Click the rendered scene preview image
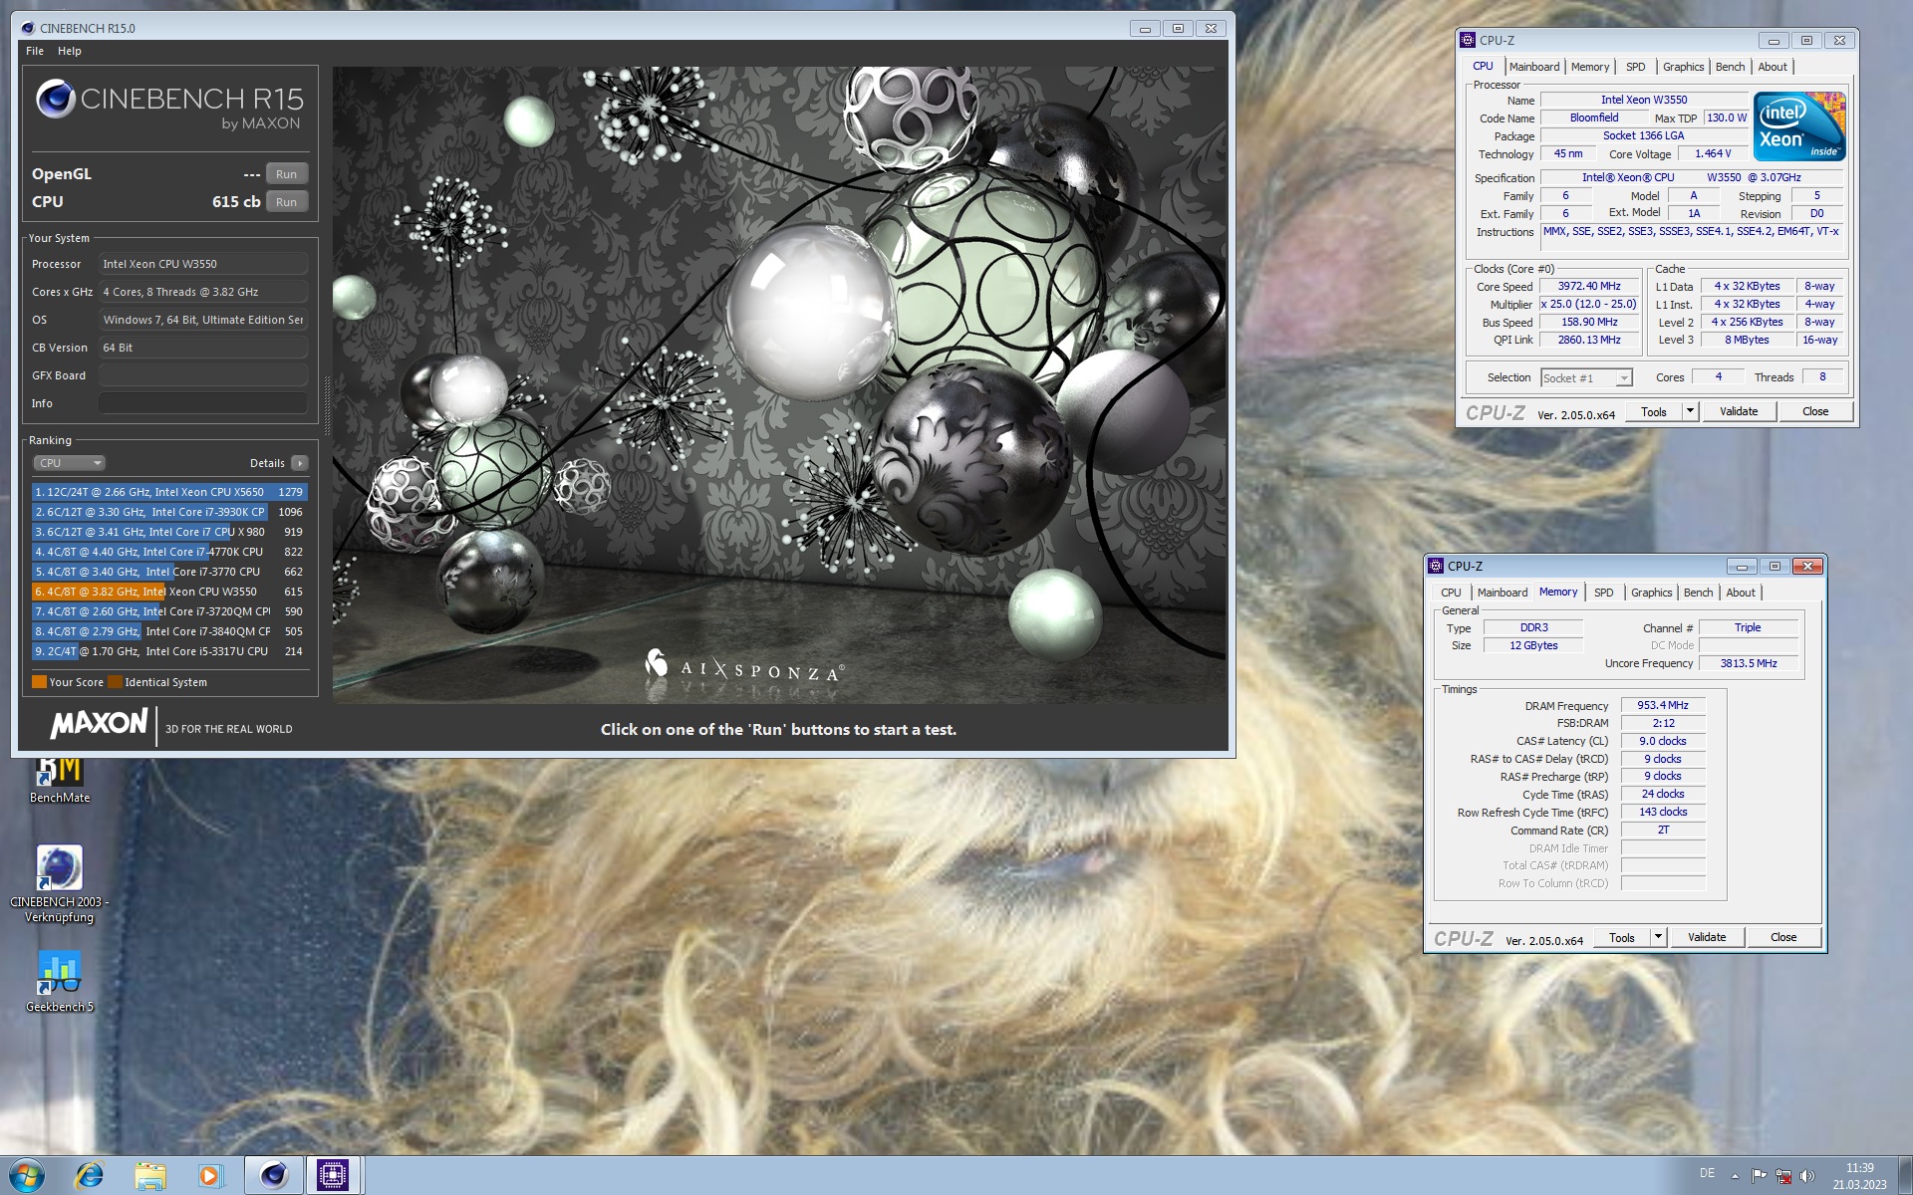Screen dimensions: 1913x1195 tap(779, 385)
